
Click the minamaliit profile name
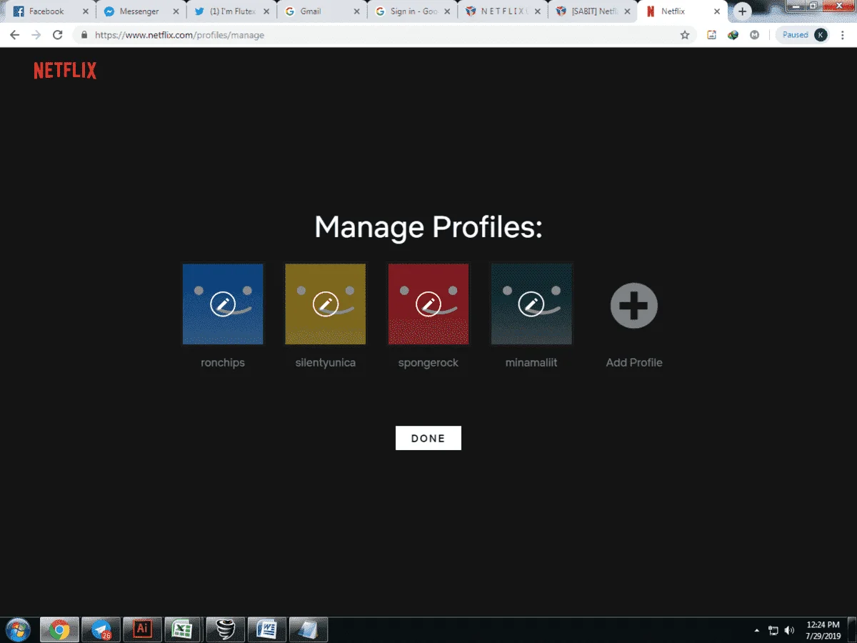point(531,362)
